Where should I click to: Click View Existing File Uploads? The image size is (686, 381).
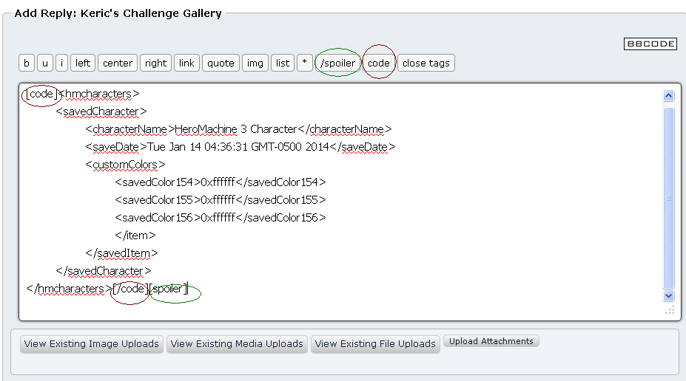pyautogui.click(x=375, y=344)
